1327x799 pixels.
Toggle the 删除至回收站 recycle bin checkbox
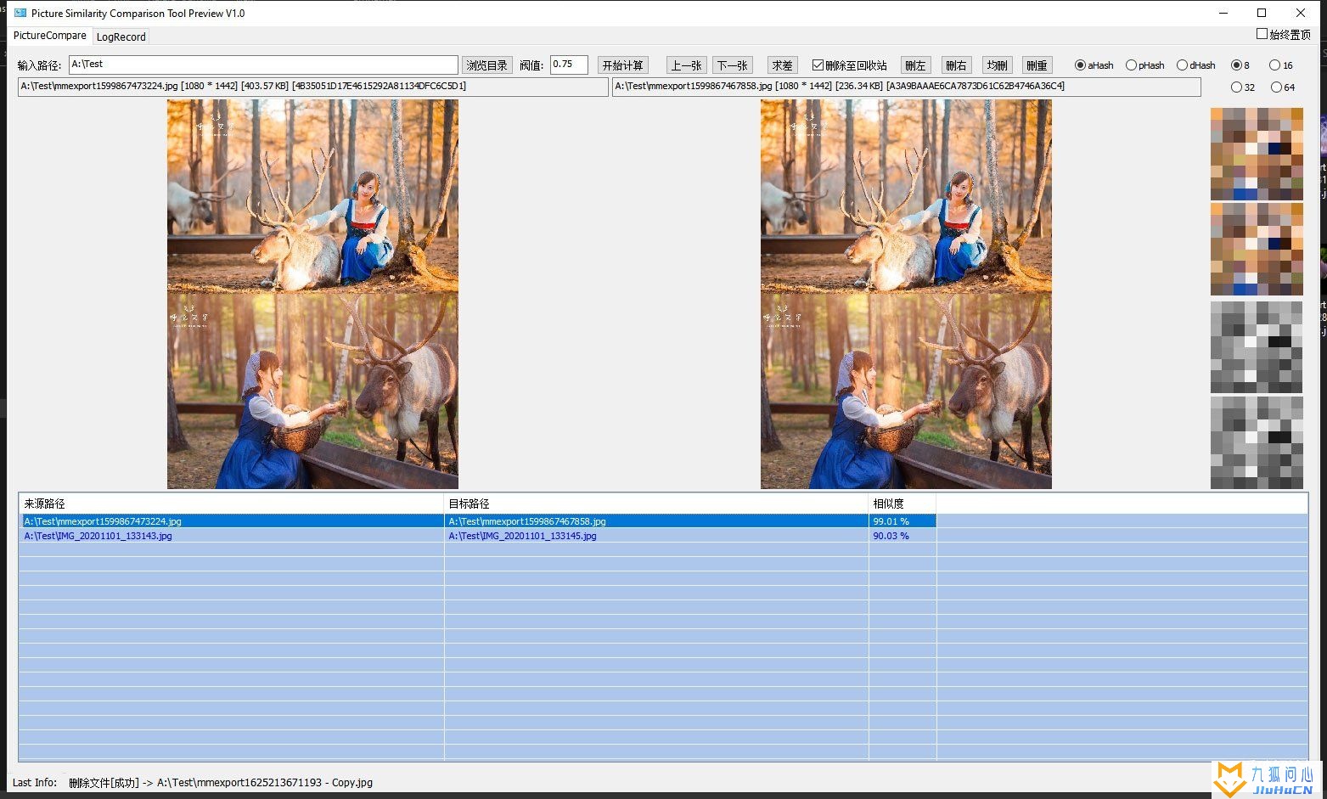850,65
